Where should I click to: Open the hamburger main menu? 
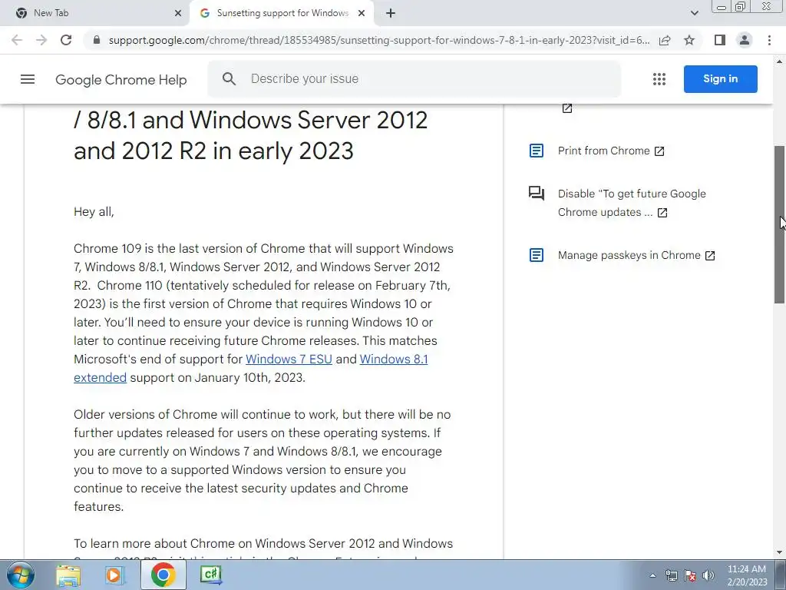(x=28, y=79)
